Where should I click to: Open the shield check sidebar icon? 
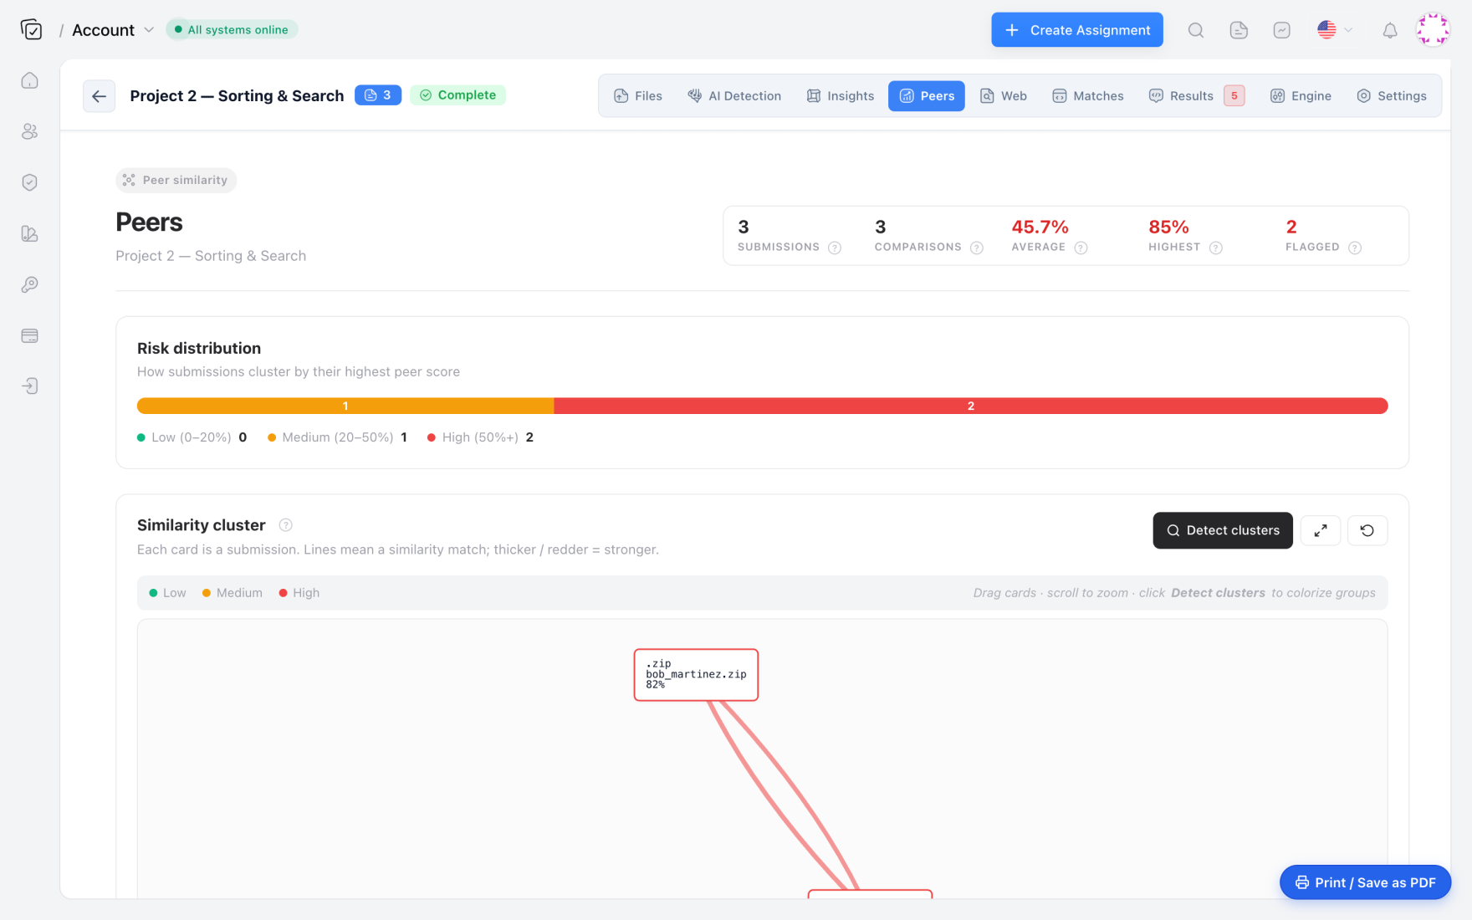pos(30,182)
